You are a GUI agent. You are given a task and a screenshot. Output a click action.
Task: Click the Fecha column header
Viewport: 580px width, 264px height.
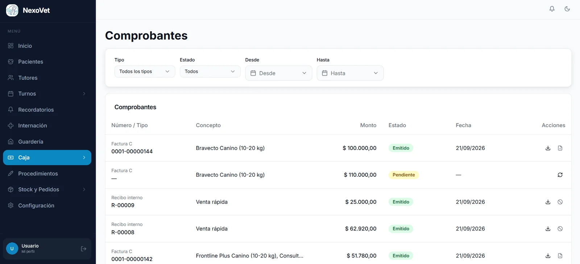tap(463, 125)
